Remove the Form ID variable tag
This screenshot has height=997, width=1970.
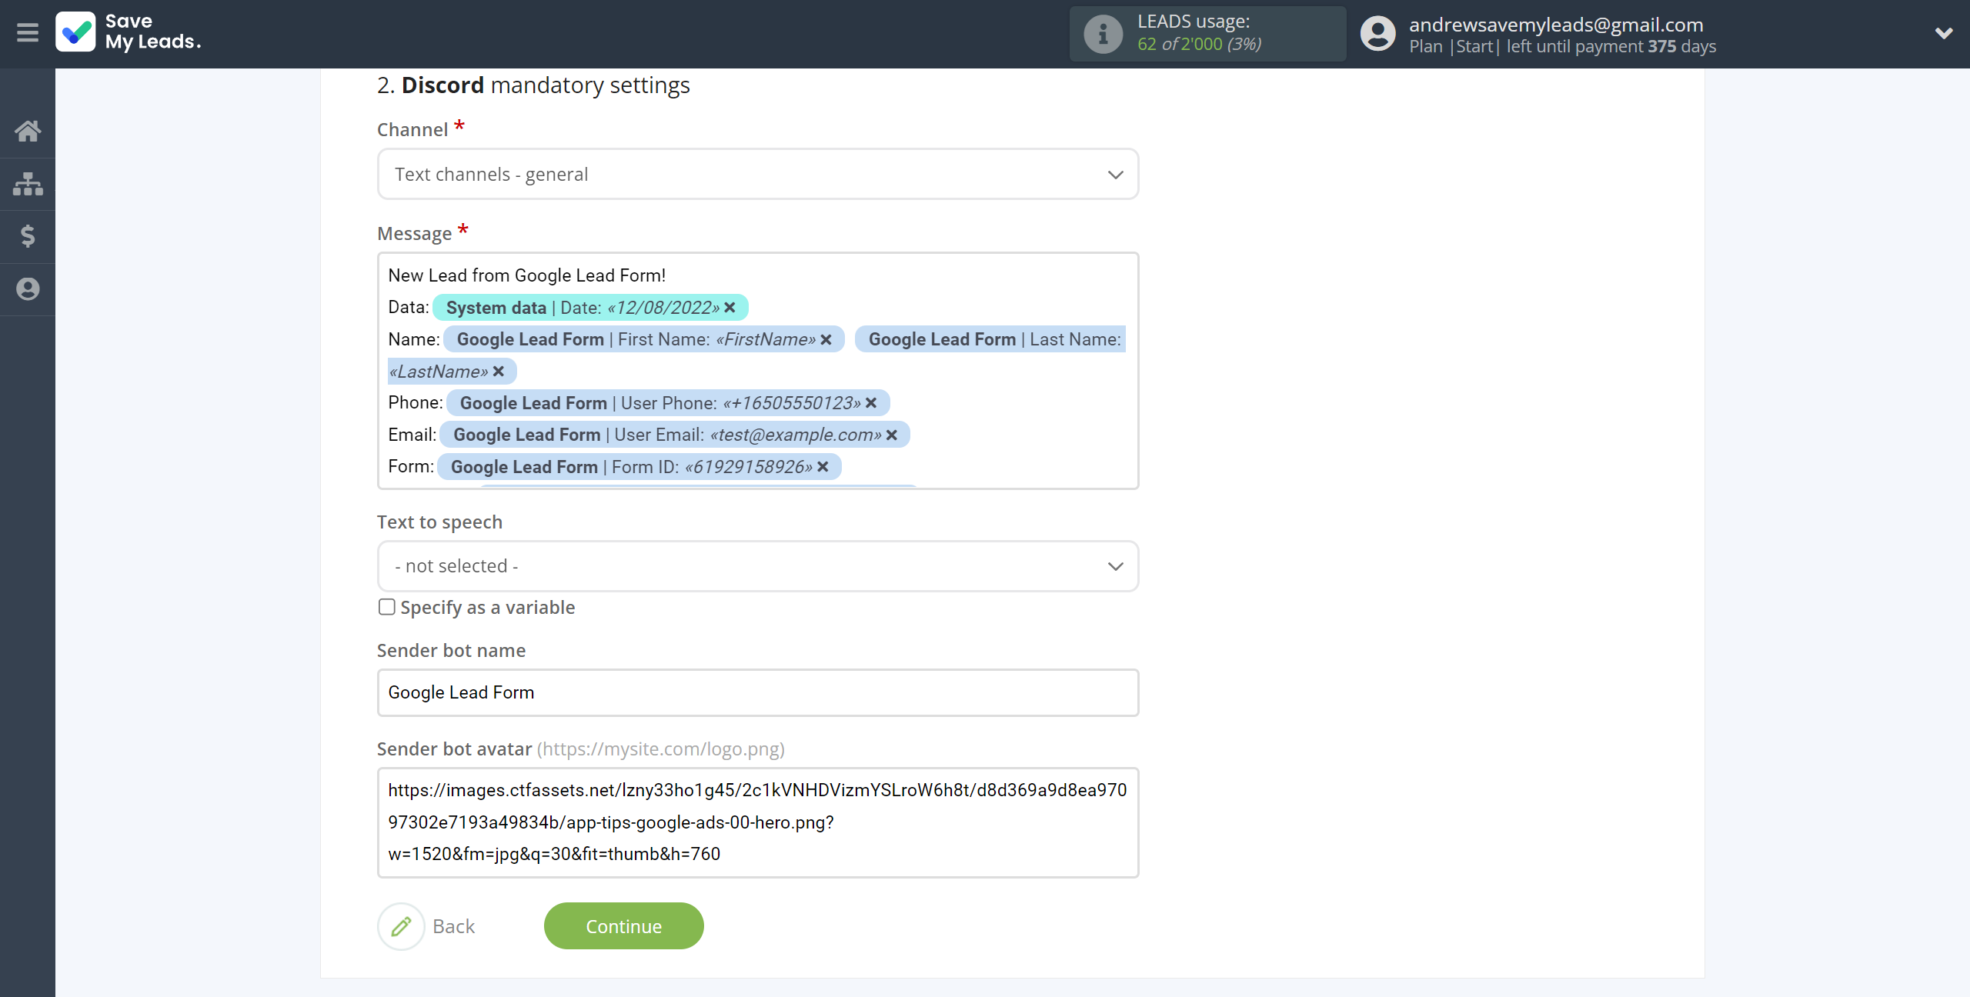click(823, 467)
